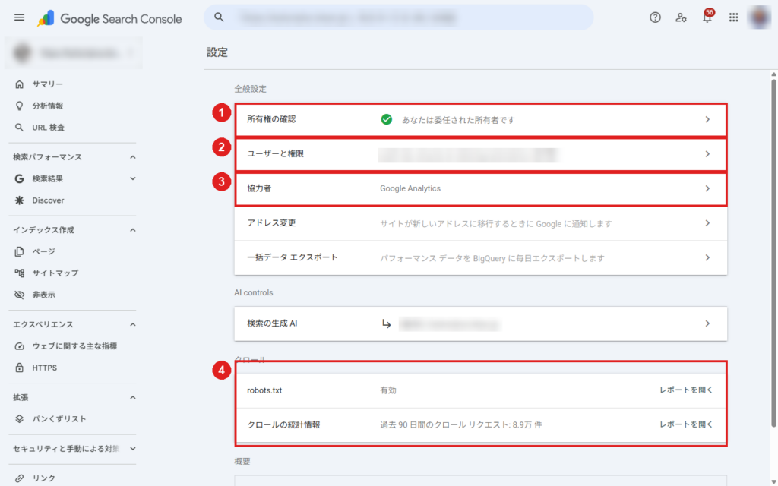Open 協力者 row chevron
This screenshot has height=486, width=778.
click(x=707, y=188)
